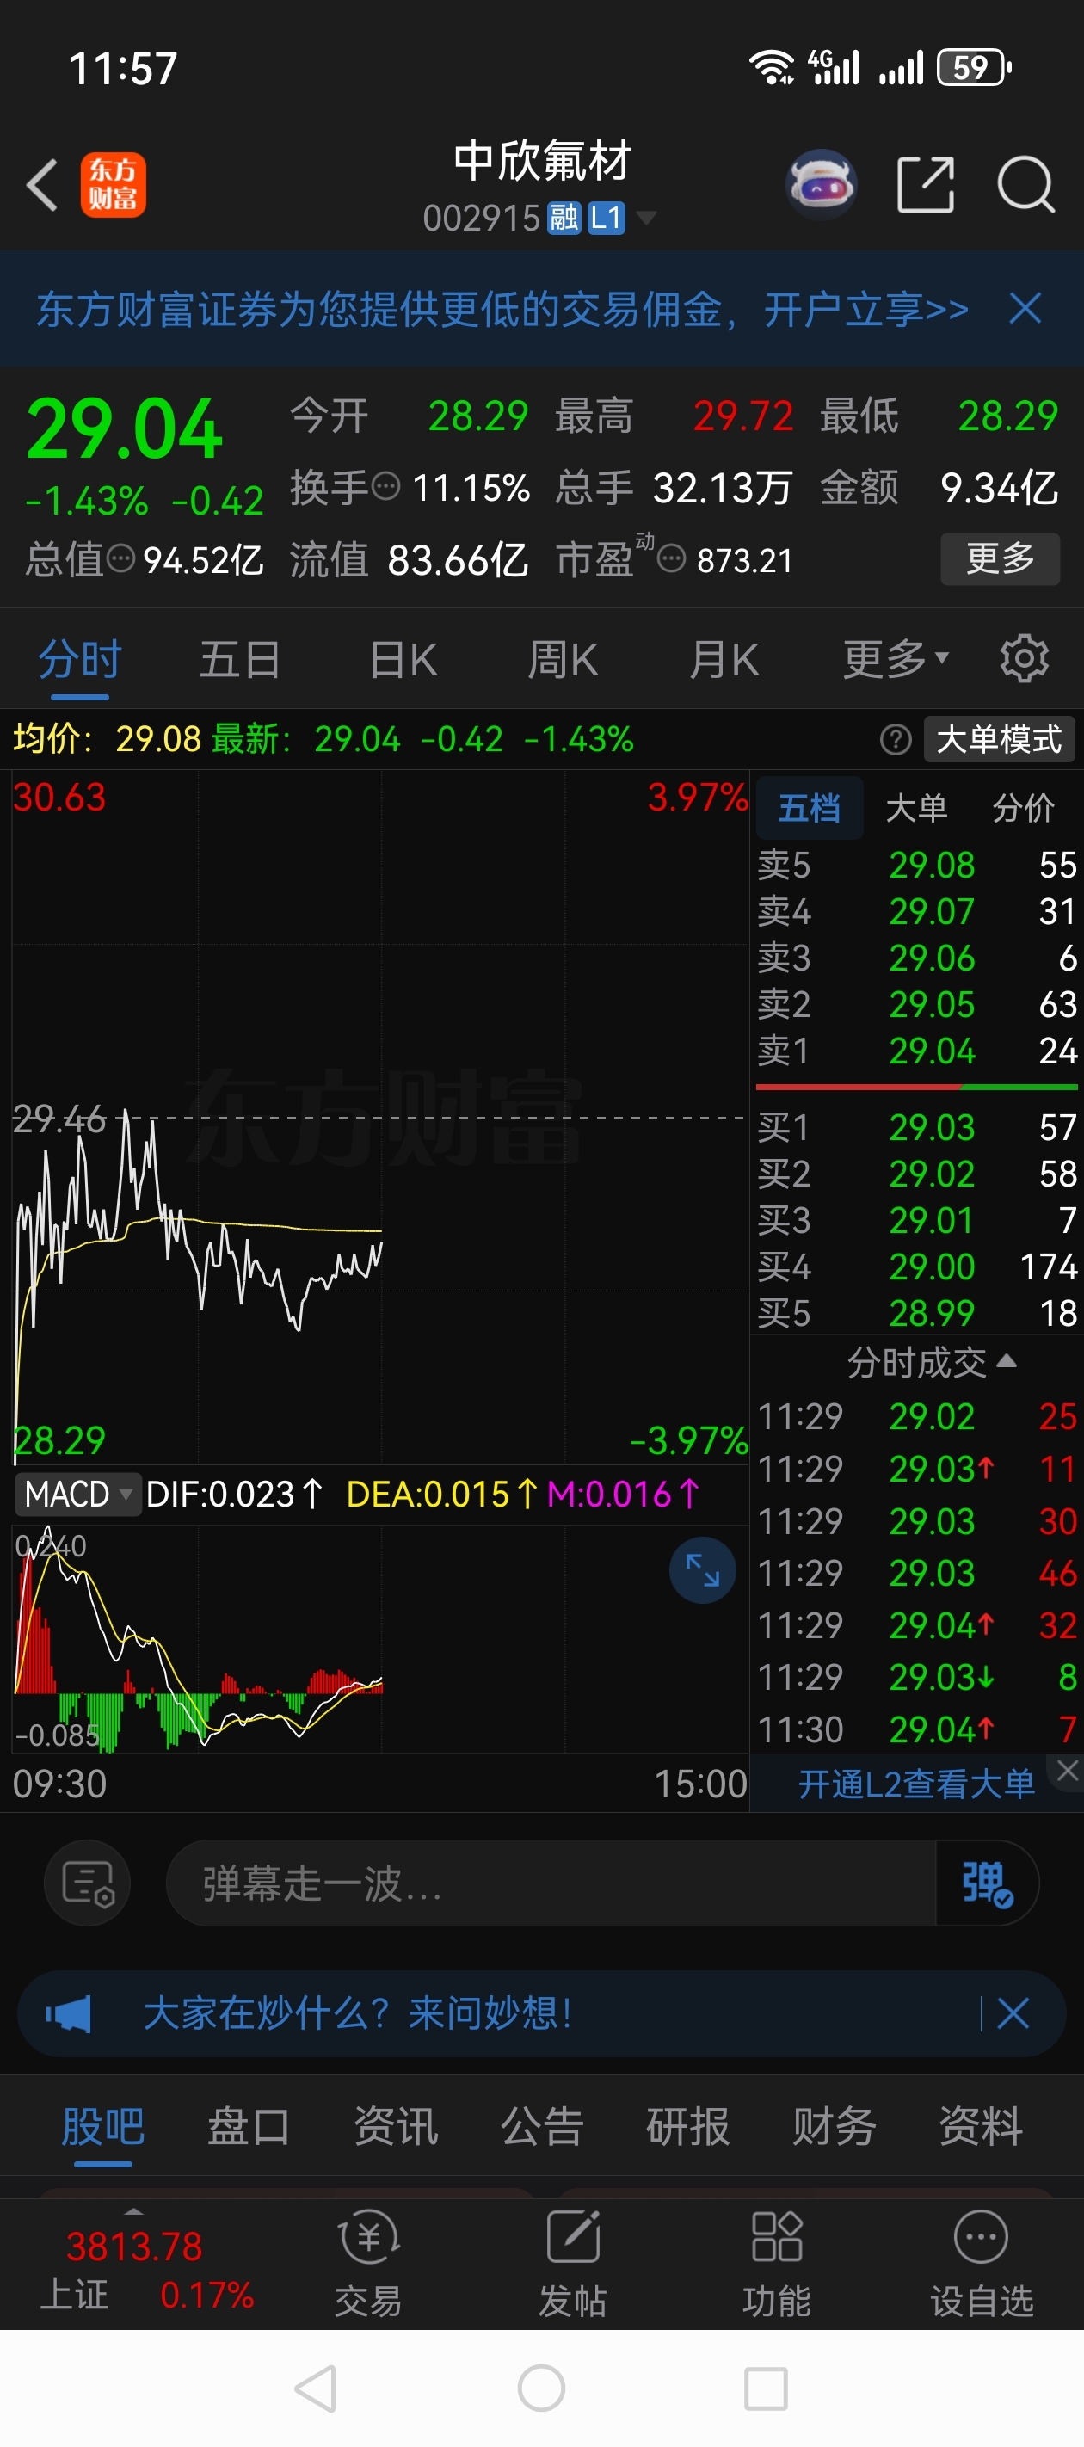The image size is (1084, 2447).
Task: Toggle the 弹 danmaku switch
Action: coord(986,1883)
